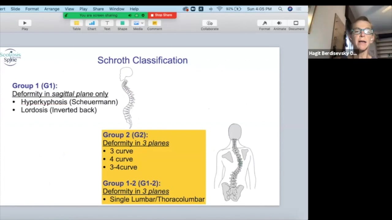Insert a Shape from toolbar

123,23
